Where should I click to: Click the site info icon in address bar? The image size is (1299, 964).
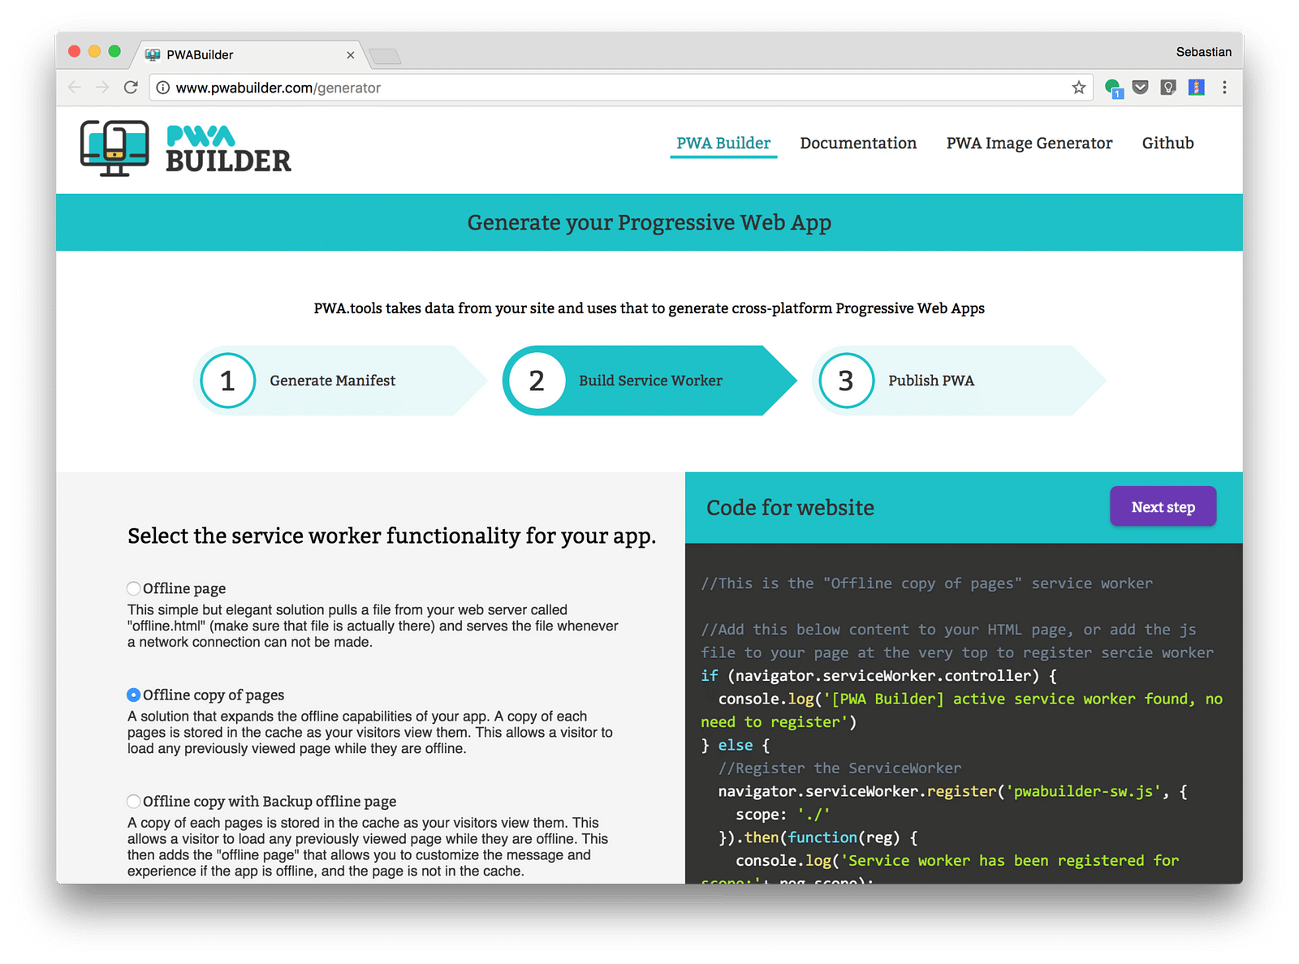pyautogui.click(x=163, y=88)
